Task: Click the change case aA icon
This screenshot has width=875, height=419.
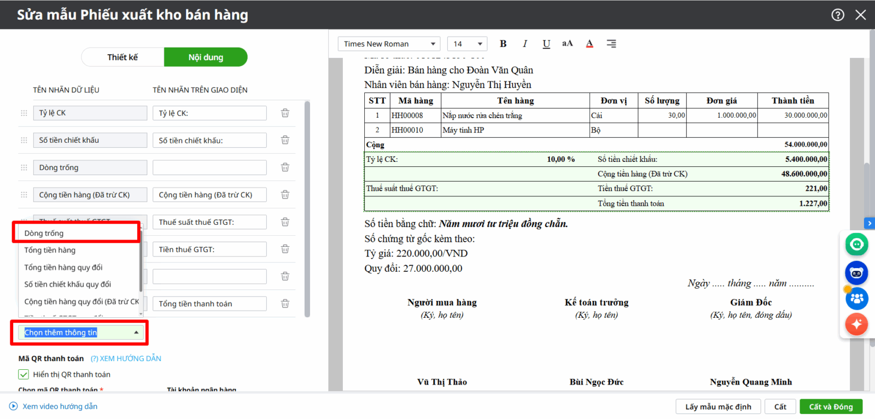Action: pyautogui.click(x=568, y=44)
